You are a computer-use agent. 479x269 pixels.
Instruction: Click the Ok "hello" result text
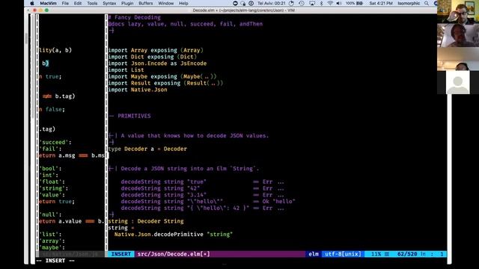tap(278, 202)
